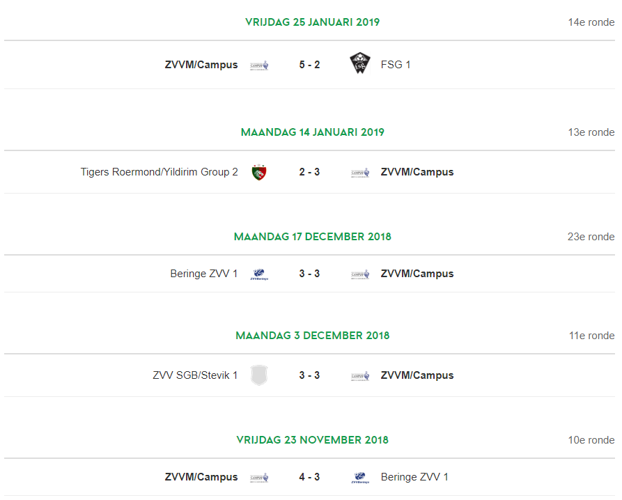Click the Tigers Roermond tiger crest logo
Image resolution: width=622 pixels, height=500 pixels.
259,172
